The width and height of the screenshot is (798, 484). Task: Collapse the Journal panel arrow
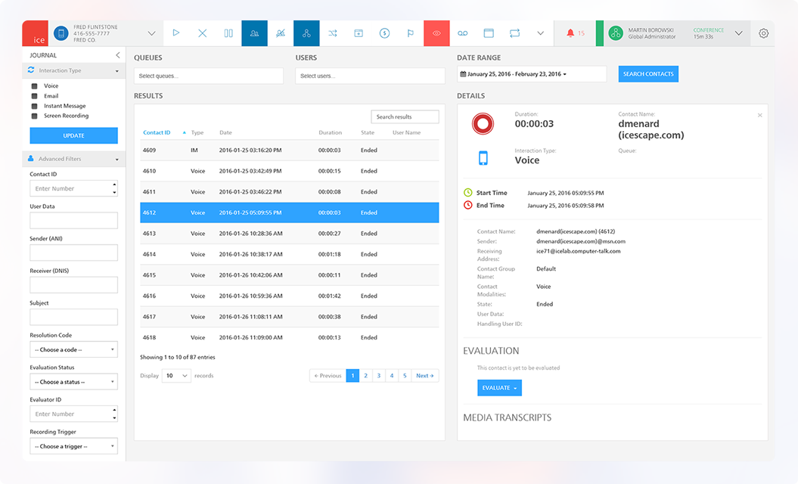pyautogui.click(x=117, y=55)
